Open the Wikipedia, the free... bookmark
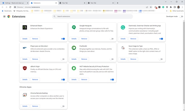 (21, 11)
